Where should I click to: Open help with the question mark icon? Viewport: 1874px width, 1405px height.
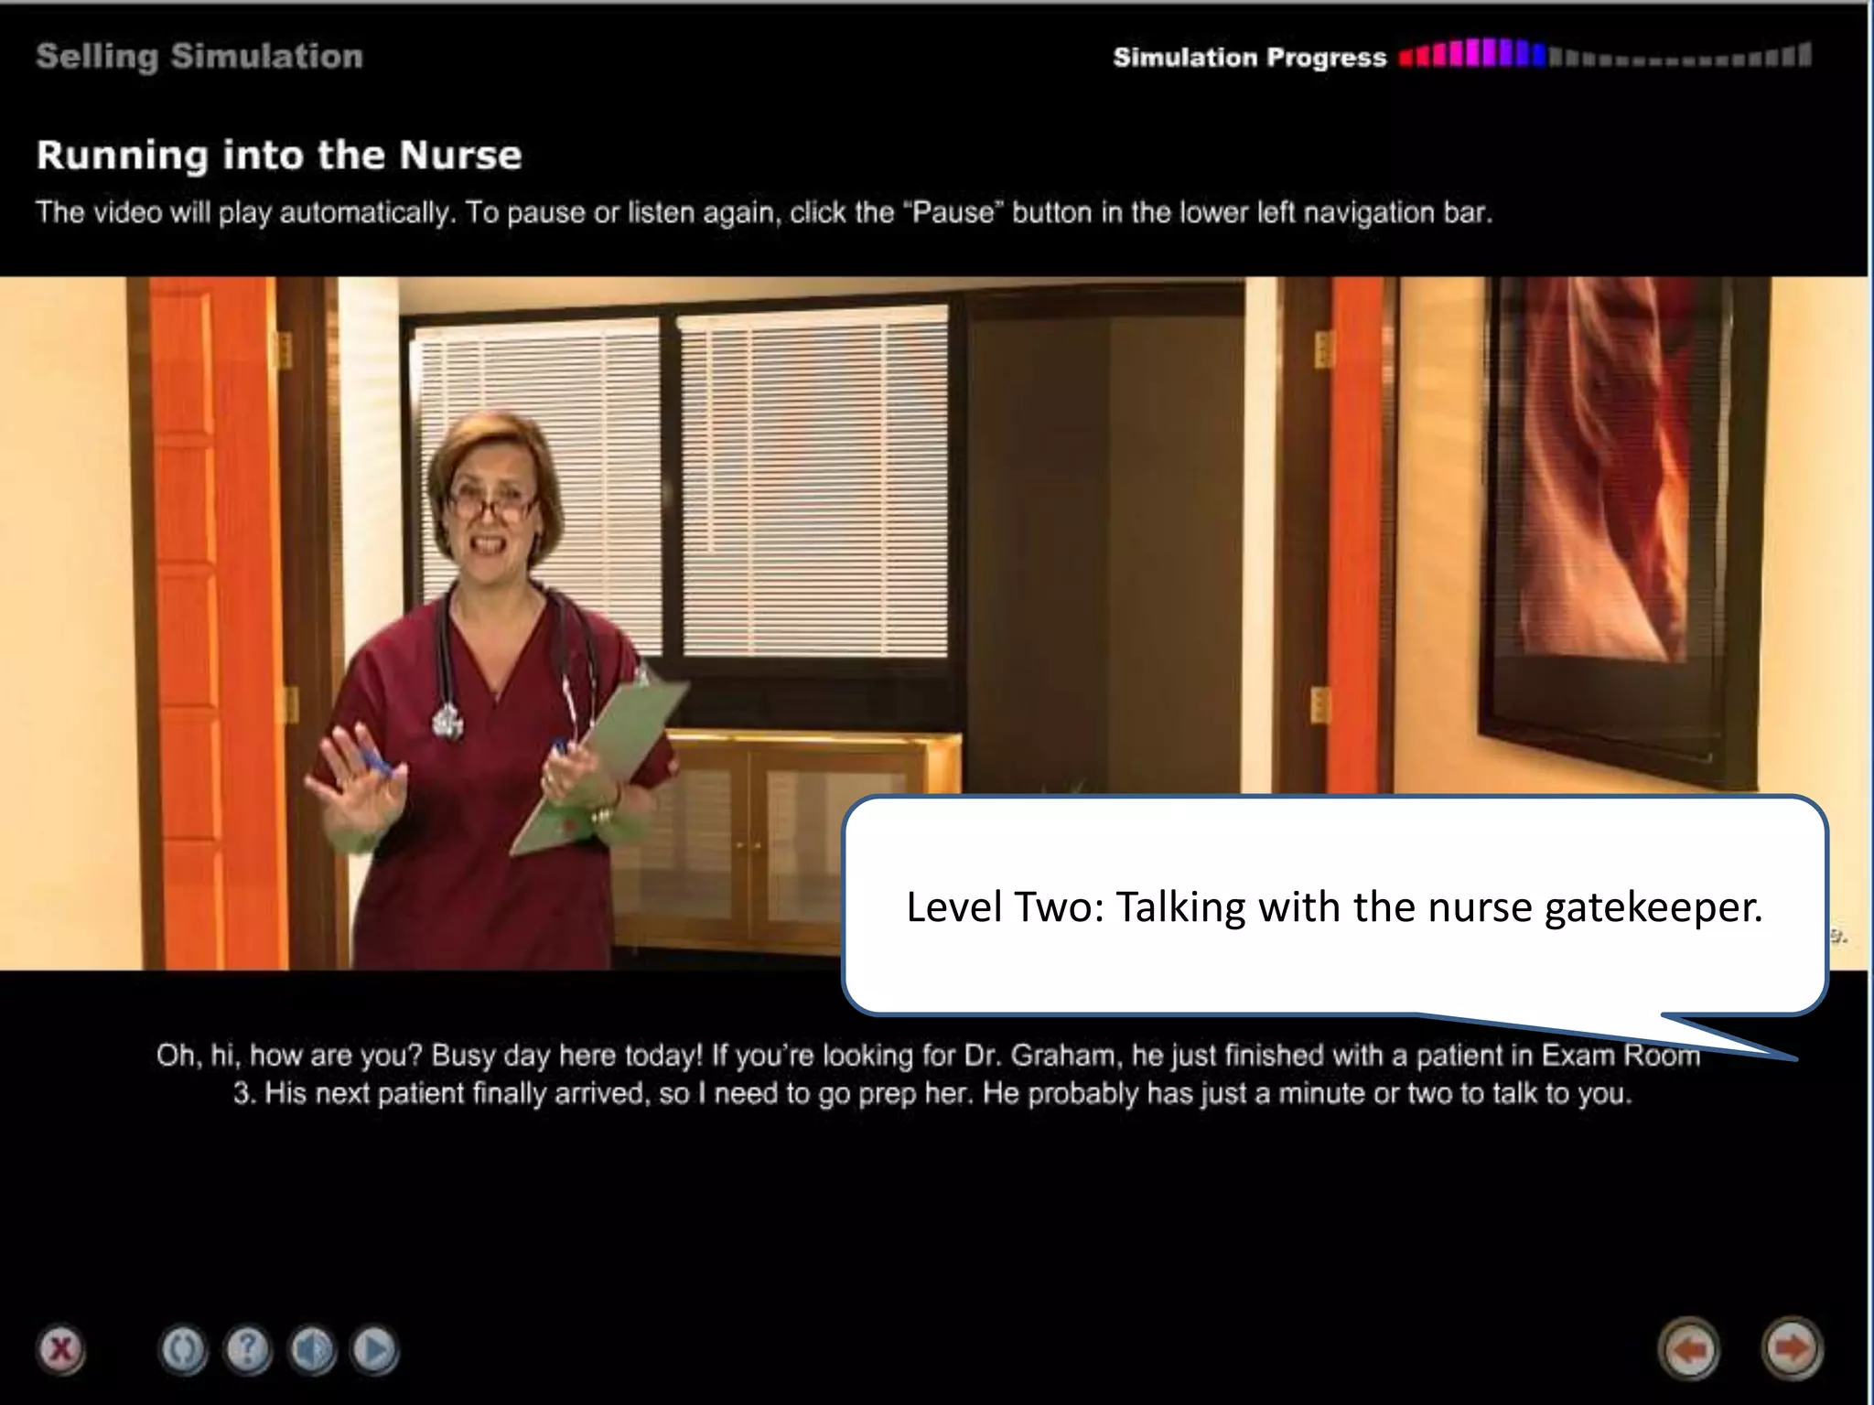pos(247,1349)
